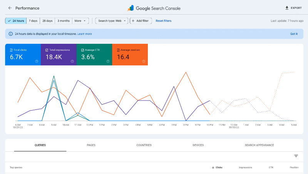Uncheck the Total impressions checkbox
This screenshot has height=174, width=308.
[x=47, y=50]
